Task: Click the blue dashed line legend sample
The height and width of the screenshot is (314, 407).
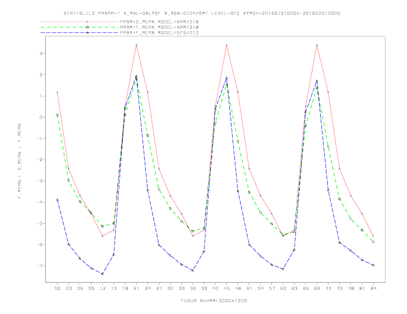Action: point(80,33)
